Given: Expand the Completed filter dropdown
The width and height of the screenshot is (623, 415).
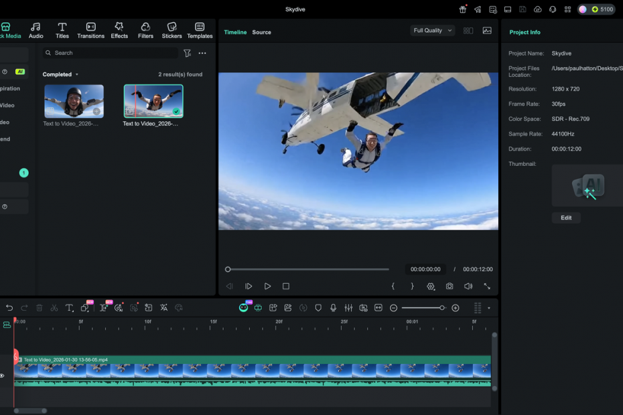Looking at the screenshot, I should tap(61, 74).
